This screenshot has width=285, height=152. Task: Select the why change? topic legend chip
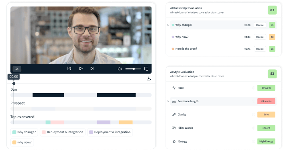click(24, 132)
